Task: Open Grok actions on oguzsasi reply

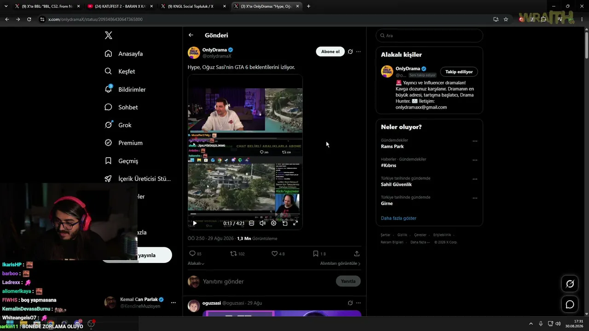Action: point(350,303)
